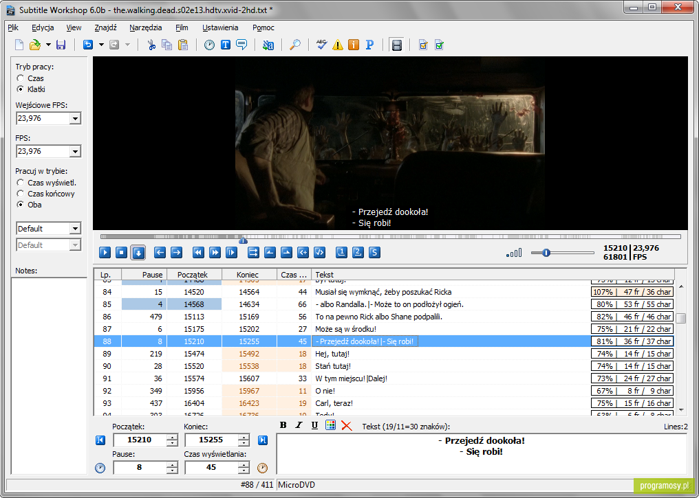Click the video seek bar position marker
Screen dimensions: 699x498
(x=243, y=240)
